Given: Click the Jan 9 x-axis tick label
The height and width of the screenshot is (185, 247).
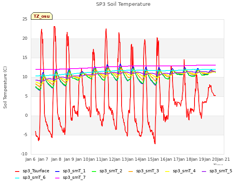Looking at the screenshot, I should [x=69, y=159].
